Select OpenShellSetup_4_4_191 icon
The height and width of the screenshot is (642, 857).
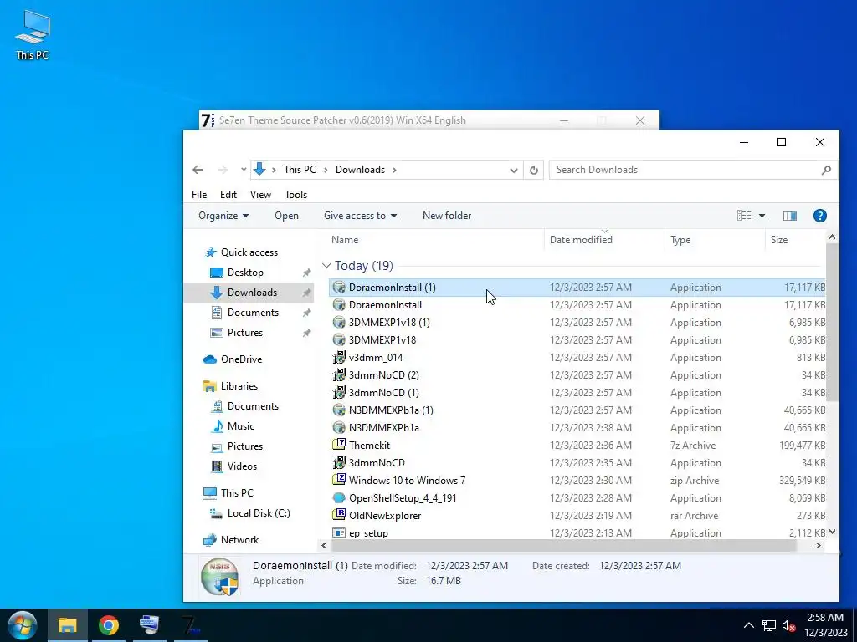click(339, 498)
